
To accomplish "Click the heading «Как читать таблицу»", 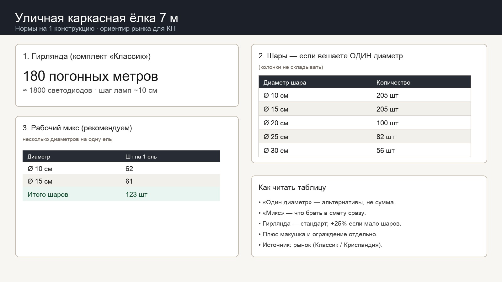I will point(292,187).
